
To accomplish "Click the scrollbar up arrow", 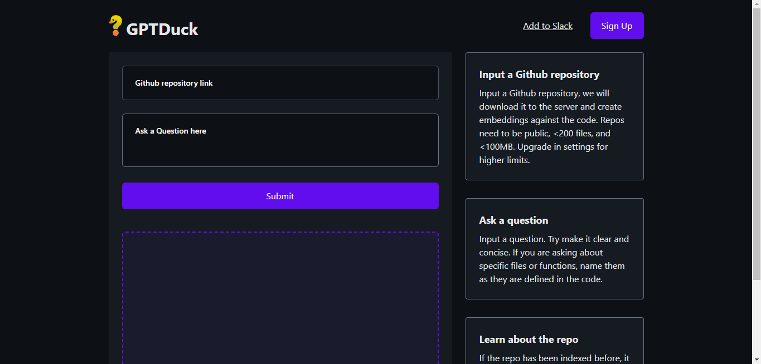I will tap(757, 4).
